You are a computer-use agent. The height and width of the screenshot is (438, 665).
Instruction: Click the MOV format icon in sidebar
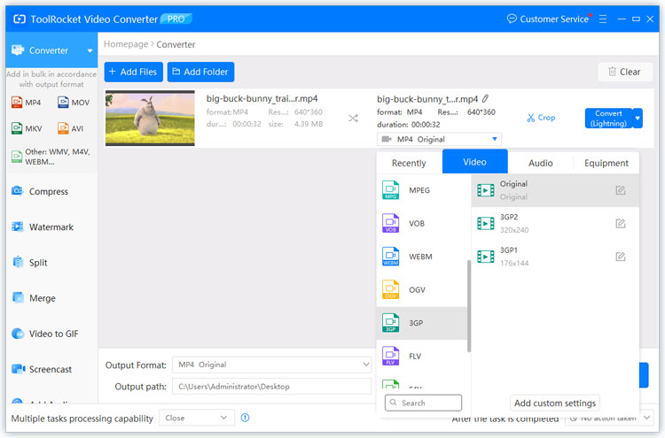tap(63, 103)
